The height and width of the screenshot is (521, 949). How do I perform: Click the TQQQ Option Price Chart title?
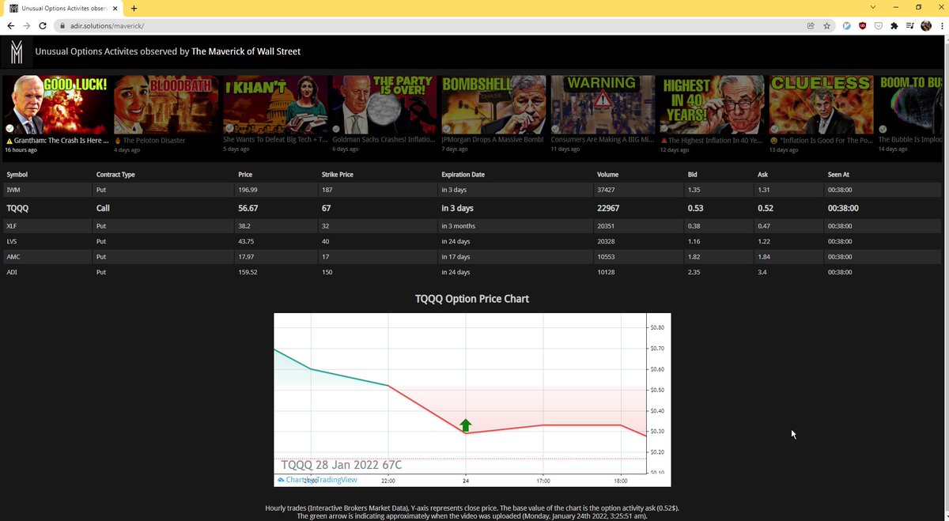click(x=472, y=299)
